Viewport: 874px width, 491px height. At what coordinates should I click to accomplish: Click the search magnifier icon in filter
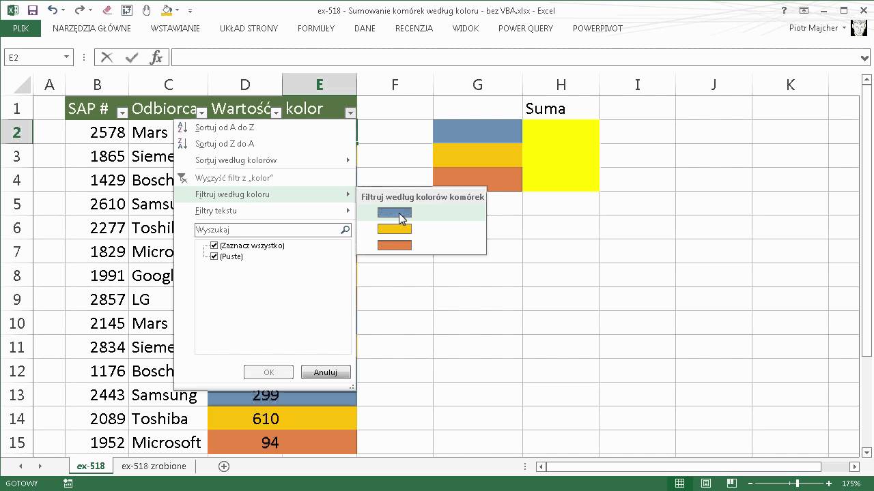click(346, 230)
